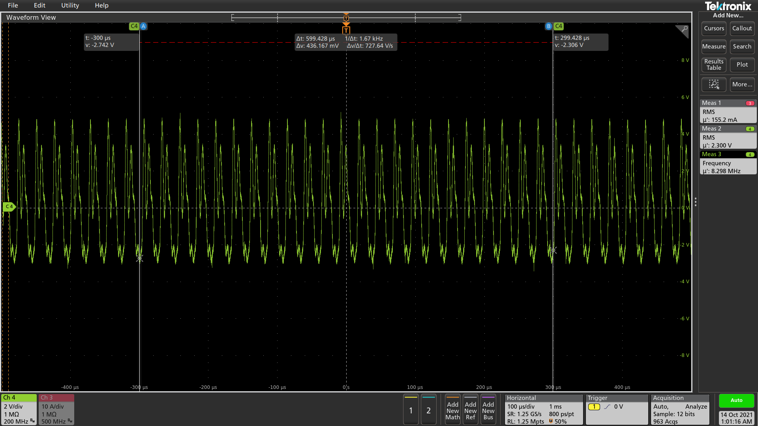Toggle the Auto run/stop acquisition button

pos(736,400)
